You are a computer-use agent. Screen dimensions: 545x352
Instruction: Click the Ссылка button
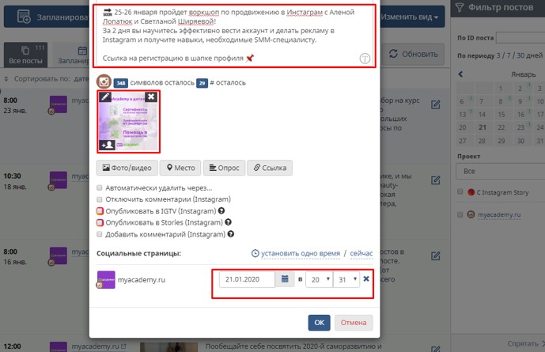(270, 168)
